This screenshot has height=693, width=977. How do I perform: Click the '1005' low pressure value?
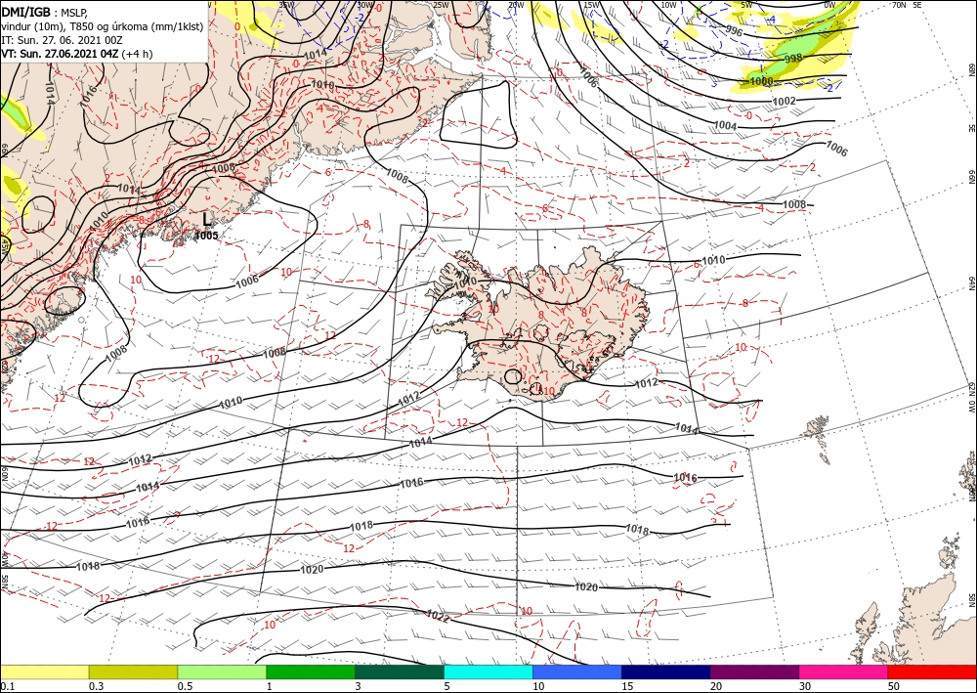(x=207, y=236)
